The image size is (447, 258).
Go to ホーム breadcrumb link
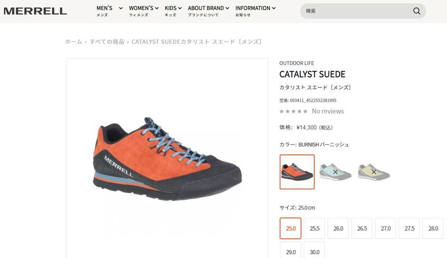pyautogui.click(x=74, y=42)
